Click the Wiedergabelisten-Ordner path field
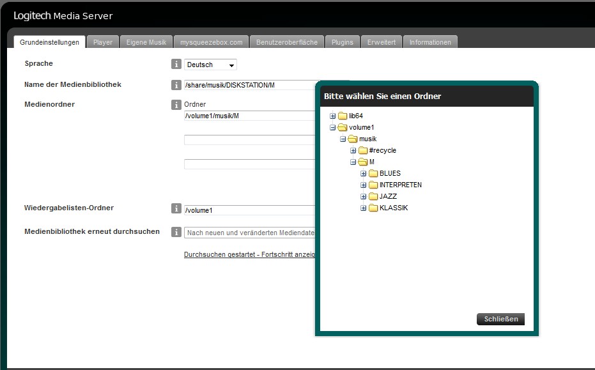Viewport: 595px width, 370px height. click(249, 210)
